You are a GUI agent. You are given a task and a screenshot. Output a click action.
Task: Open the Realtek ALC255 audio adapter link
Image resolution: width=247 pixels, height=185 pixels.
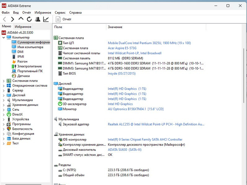(156, 124)
